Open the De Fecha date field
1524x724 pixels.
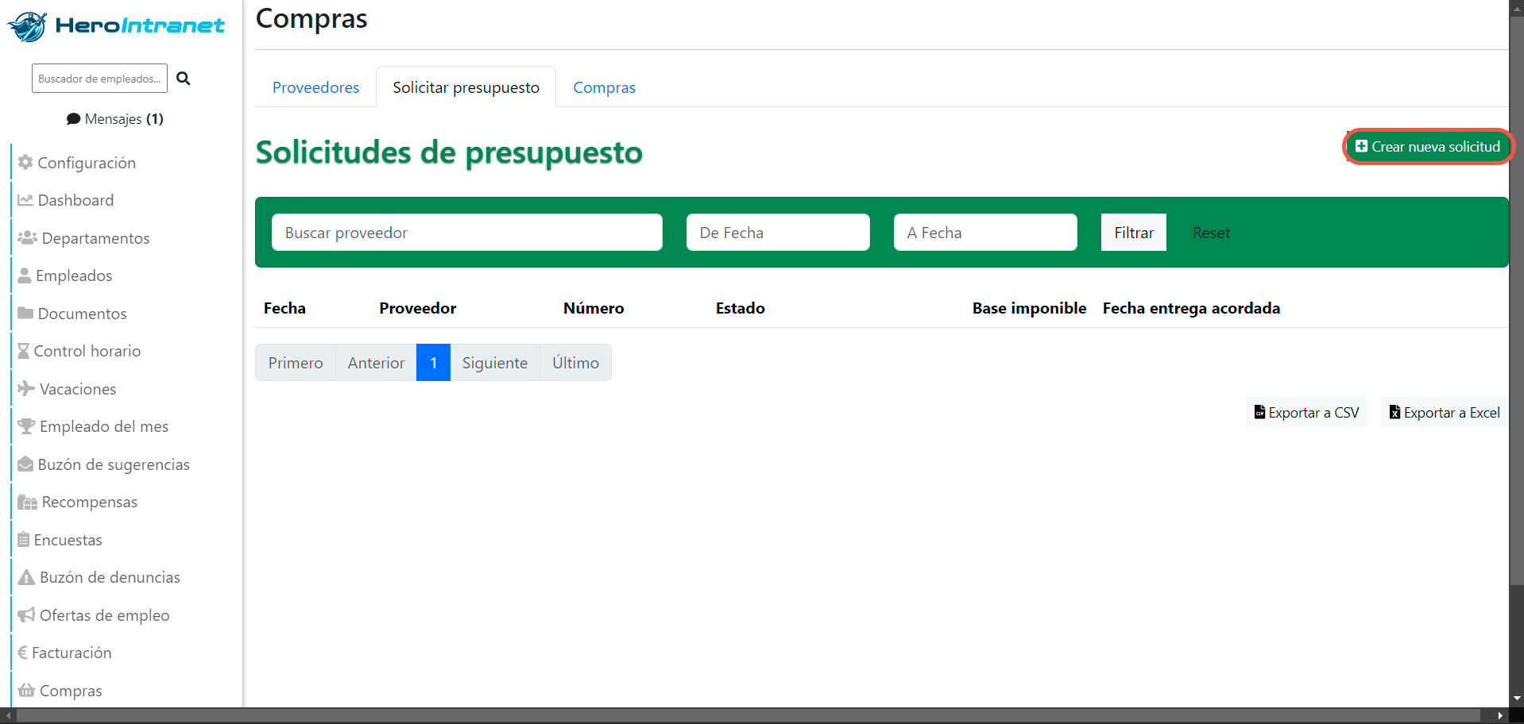pos(778,233)
